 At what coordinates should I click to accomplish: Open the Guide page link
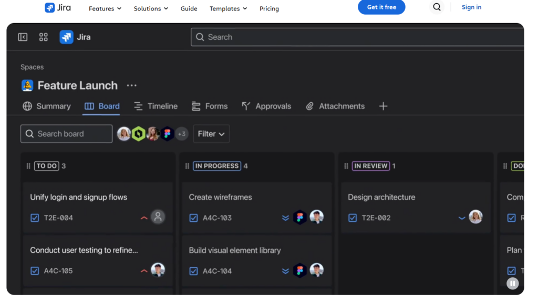tap(189, 8)
